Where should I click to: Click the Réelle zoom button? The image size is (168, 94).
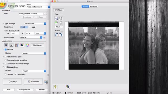click(59, 10)
